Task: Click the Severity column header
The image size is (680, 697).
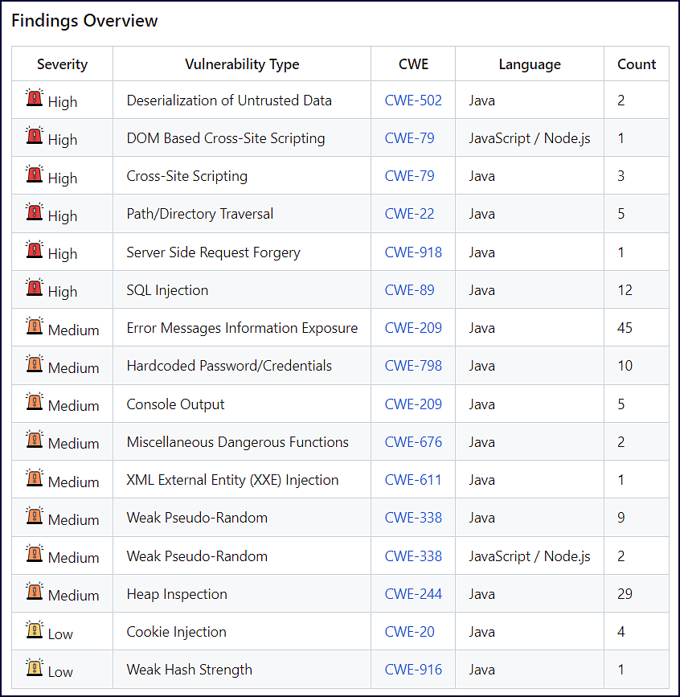Action: point(62,64)
